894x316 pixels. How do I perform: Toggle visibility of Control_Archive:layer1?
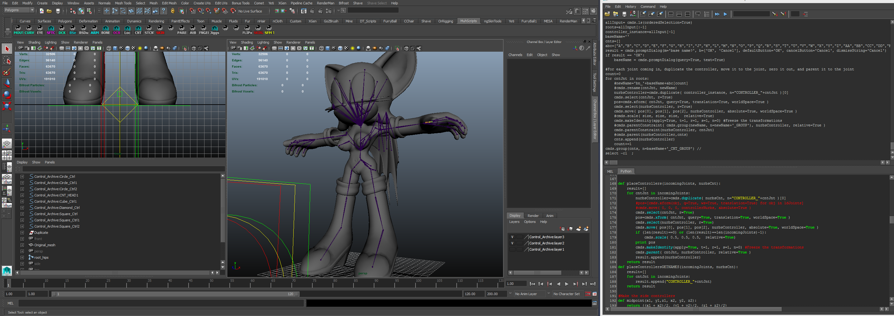[512, 249]
